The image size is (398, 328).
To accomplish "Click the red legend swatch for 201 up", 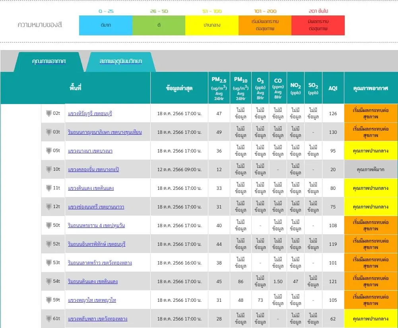I will point(318,25).
